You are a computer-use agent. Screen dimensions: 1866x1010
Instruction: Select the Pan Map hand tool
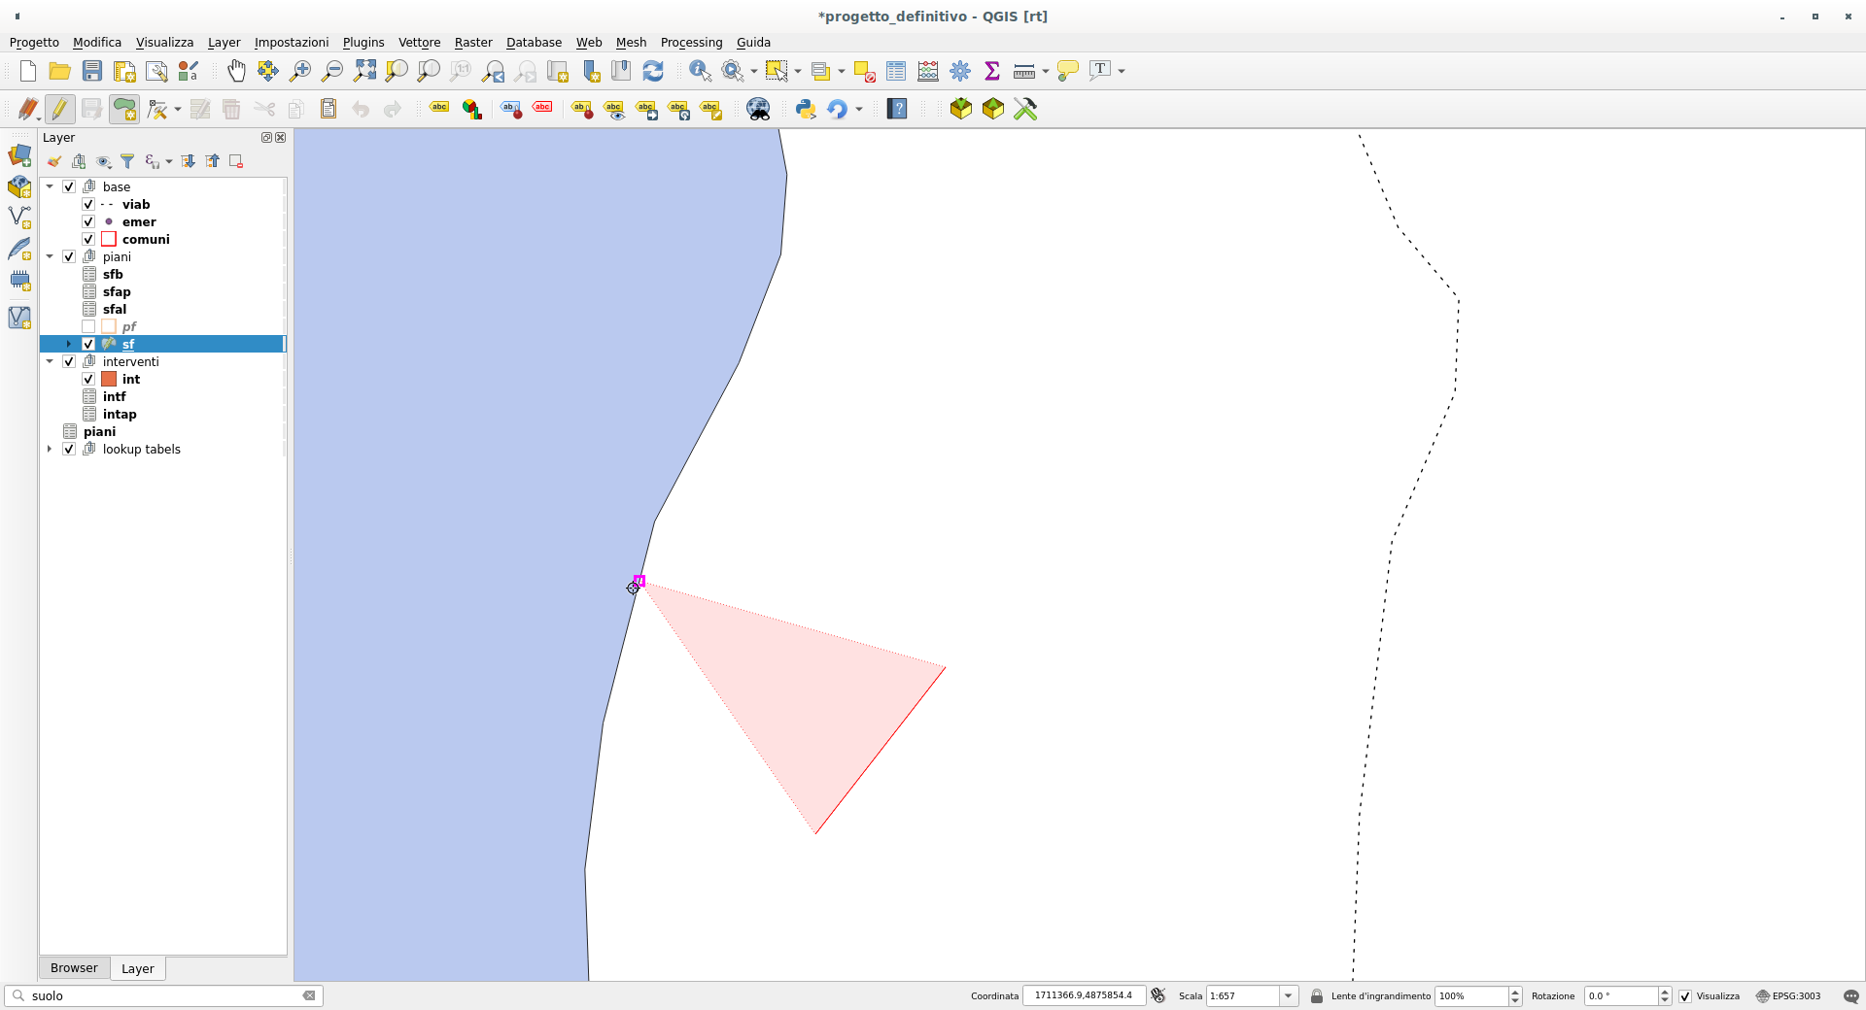click(236, 71)
